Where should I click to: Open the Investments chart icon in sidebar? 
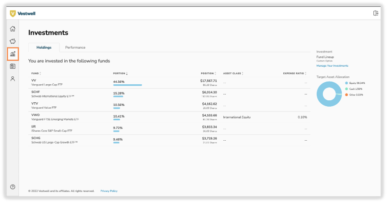[x=13, y=54]
